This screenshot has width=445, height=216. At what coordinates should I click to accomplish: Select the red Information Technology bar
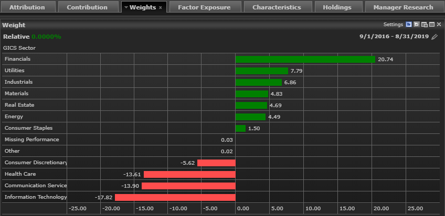175,197
